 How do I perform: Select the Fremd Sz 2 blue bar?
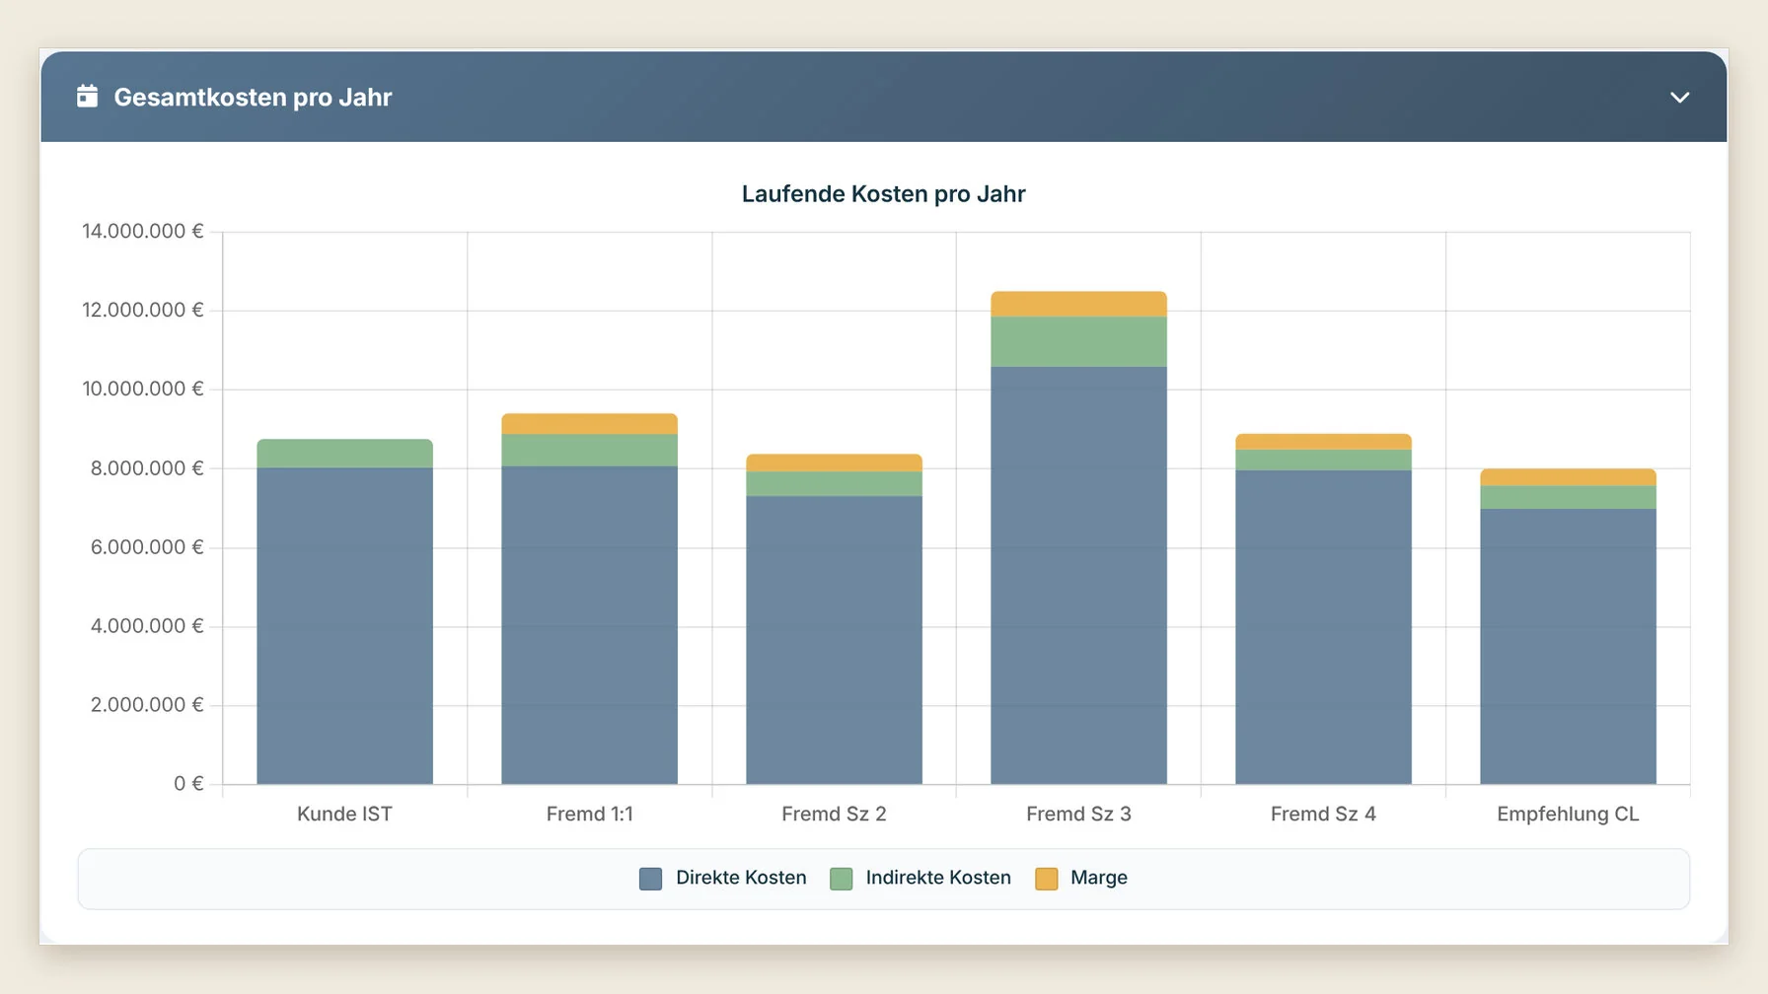pos(834,639)
